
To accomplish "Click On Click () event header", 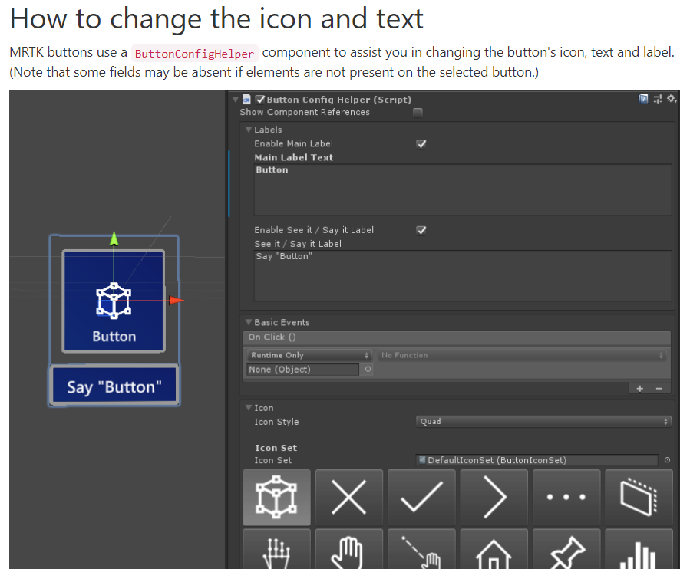I will 457,337.
